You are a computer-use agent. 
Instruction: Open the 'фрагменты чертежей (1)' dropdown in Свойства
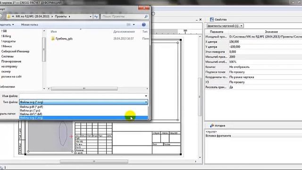click(x=225, y=26)
